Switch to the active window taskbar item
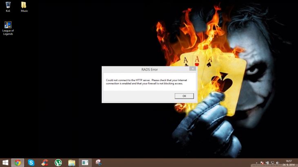 pyautogui.click(x=85, y=163)
